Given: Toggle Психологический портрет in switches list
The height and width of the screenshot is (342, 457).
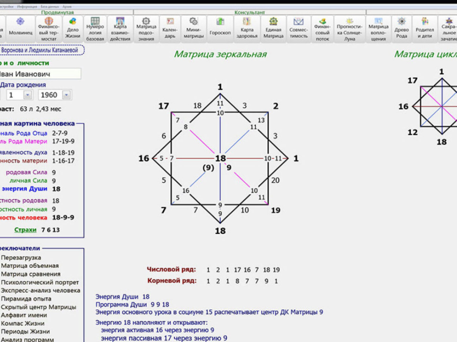Looking at the screenshot, I should tap(40, 282).
